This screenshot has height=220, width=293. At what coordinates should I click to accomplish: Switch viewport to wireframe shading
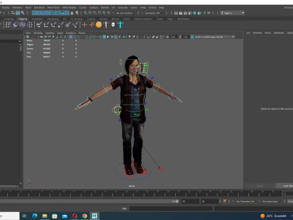pyautogui.click(x=100, y=37)
